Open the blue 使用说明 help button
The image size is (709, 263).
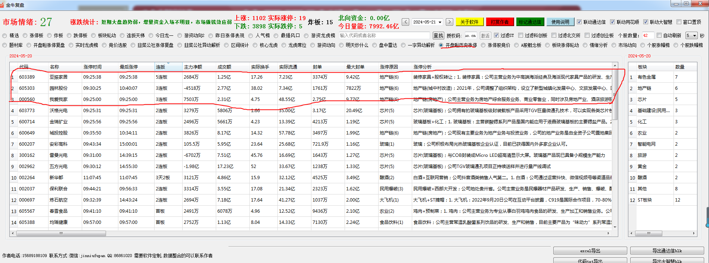tap(560, 22)
